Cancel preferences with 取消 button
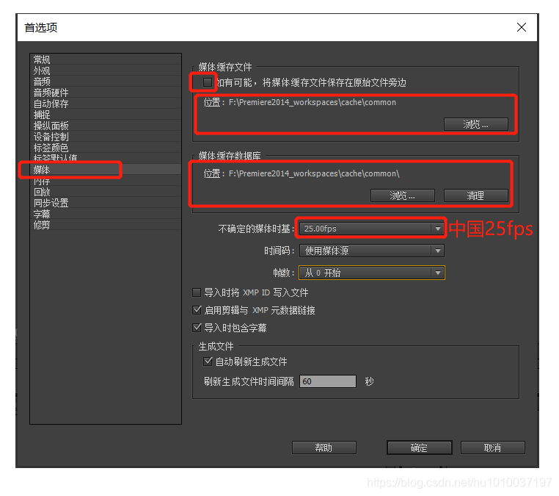Screen dimensions: 559x496 tap(493, 448)
